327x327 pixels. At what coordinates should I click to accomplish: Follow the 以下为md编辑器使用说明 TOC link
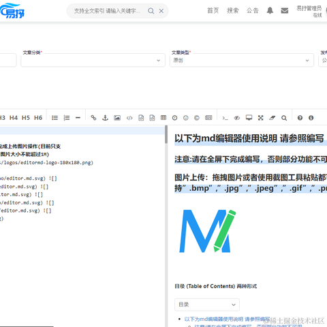(x=227, y=319)
